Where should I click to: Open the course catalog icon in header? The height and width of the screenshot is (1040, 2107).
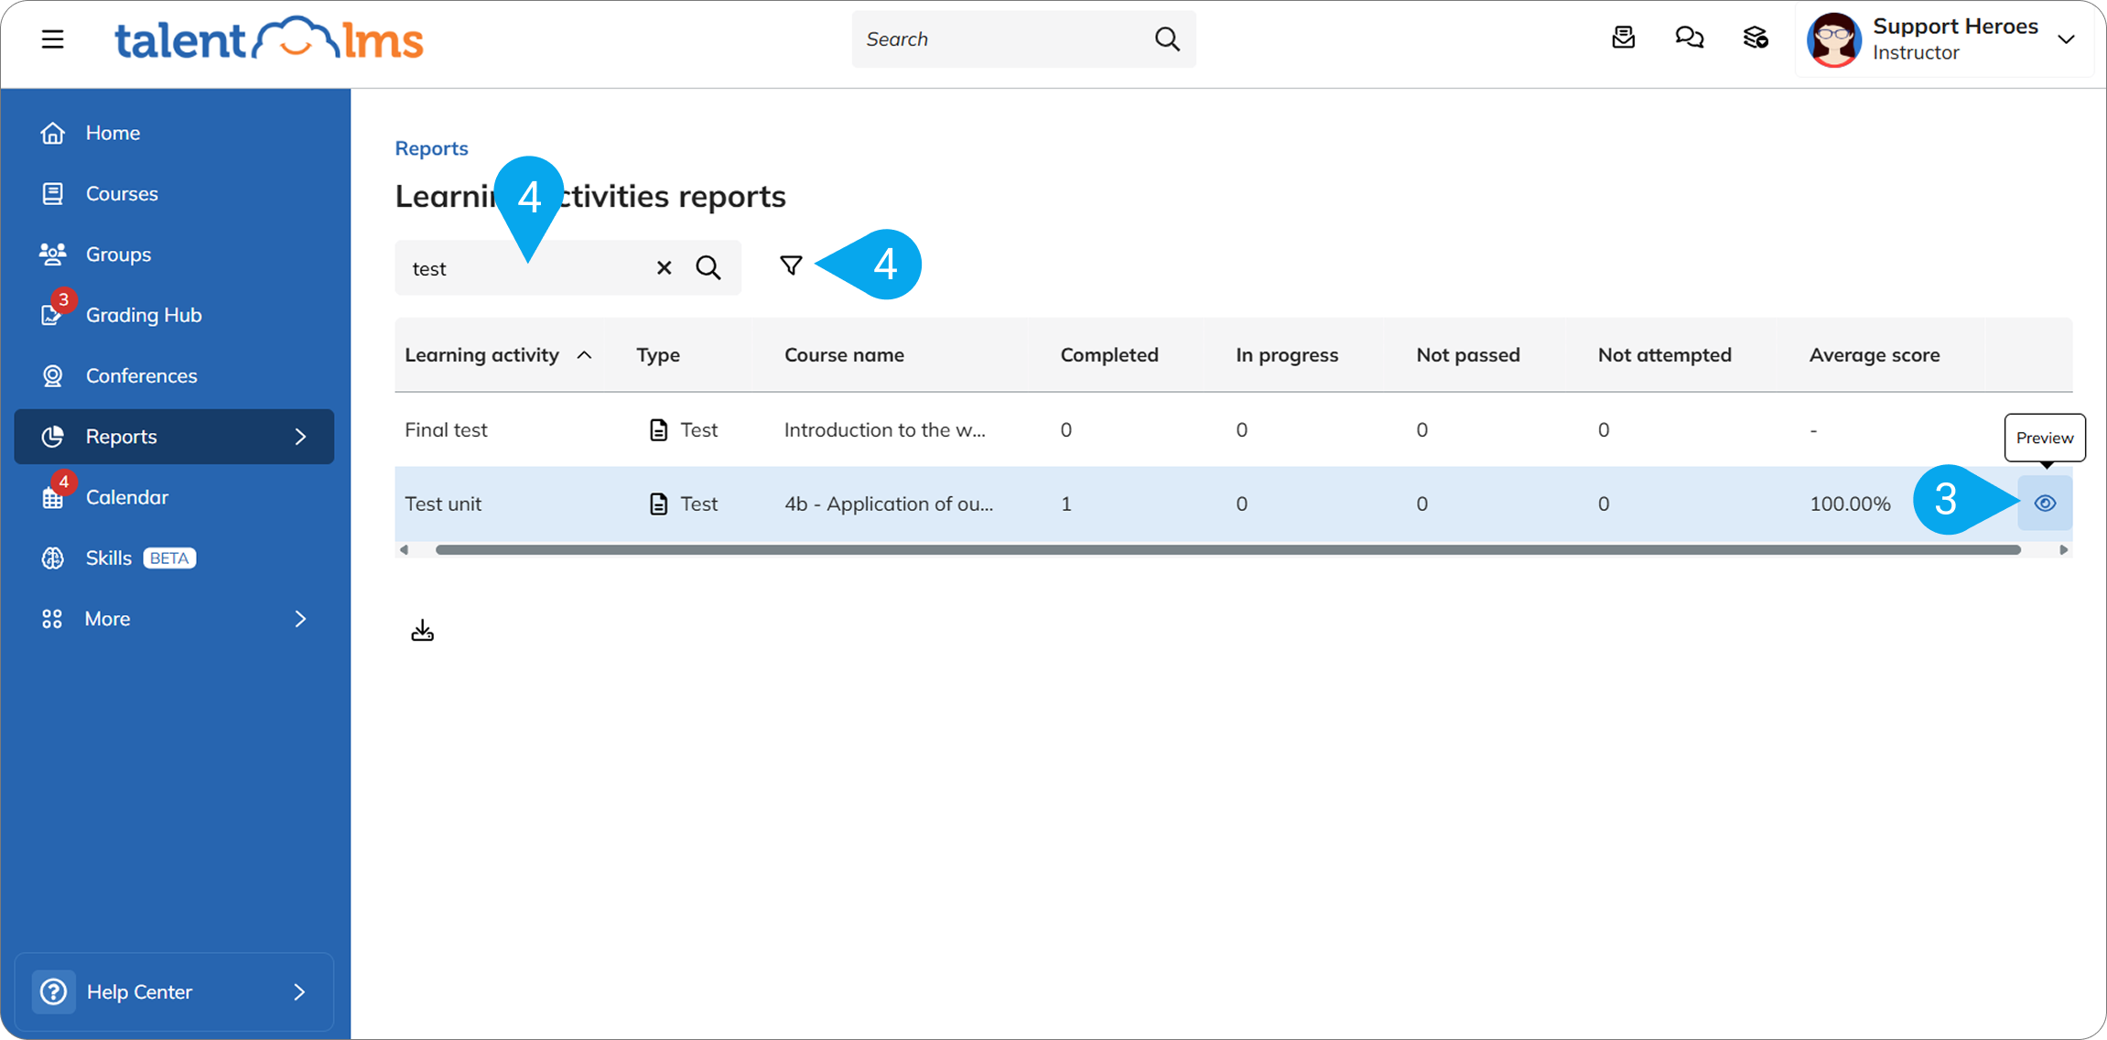[1756, 38]
